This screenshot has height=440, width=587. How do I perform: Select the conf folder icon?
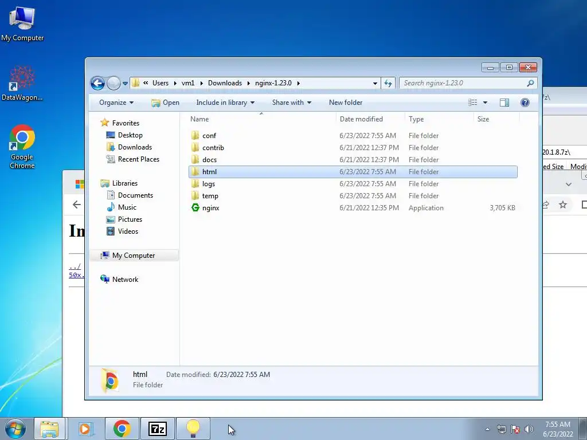click(195, 135)
